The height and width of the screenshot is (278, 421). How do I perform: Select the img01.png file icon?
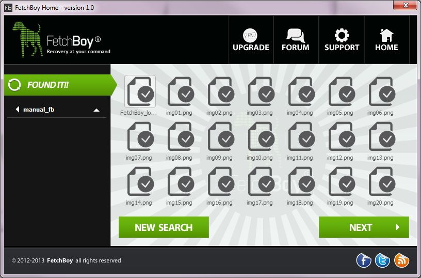[181, 91]
